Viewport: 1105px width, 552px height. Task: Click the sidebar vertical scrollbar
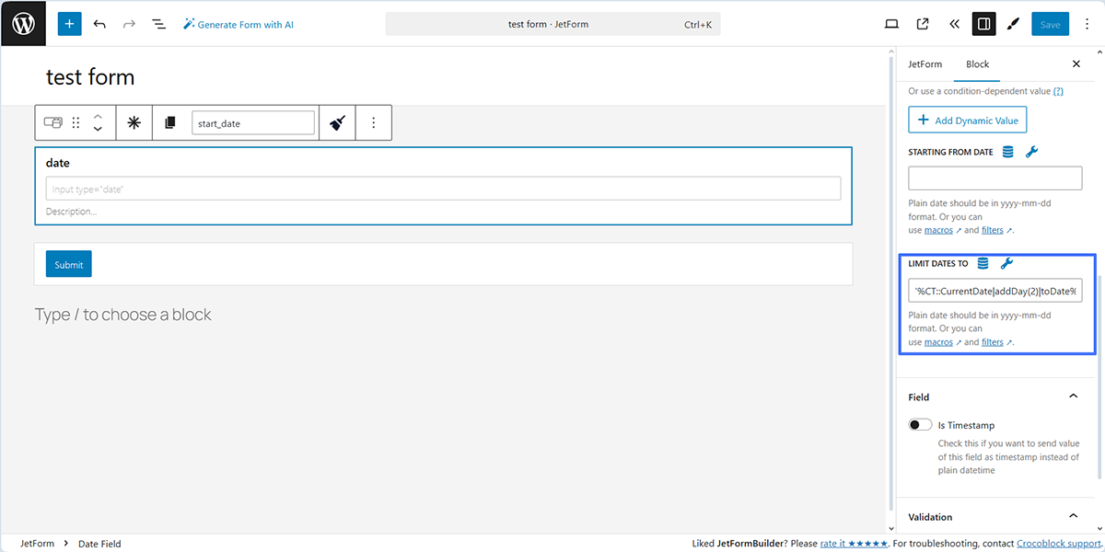click(x=1100, y=377)
